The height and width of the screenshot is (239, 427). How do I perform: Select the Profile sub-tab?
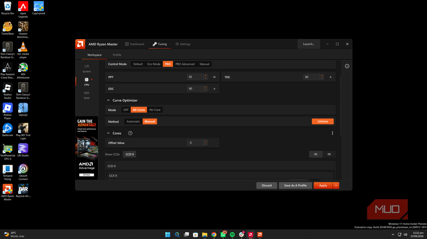117,55
